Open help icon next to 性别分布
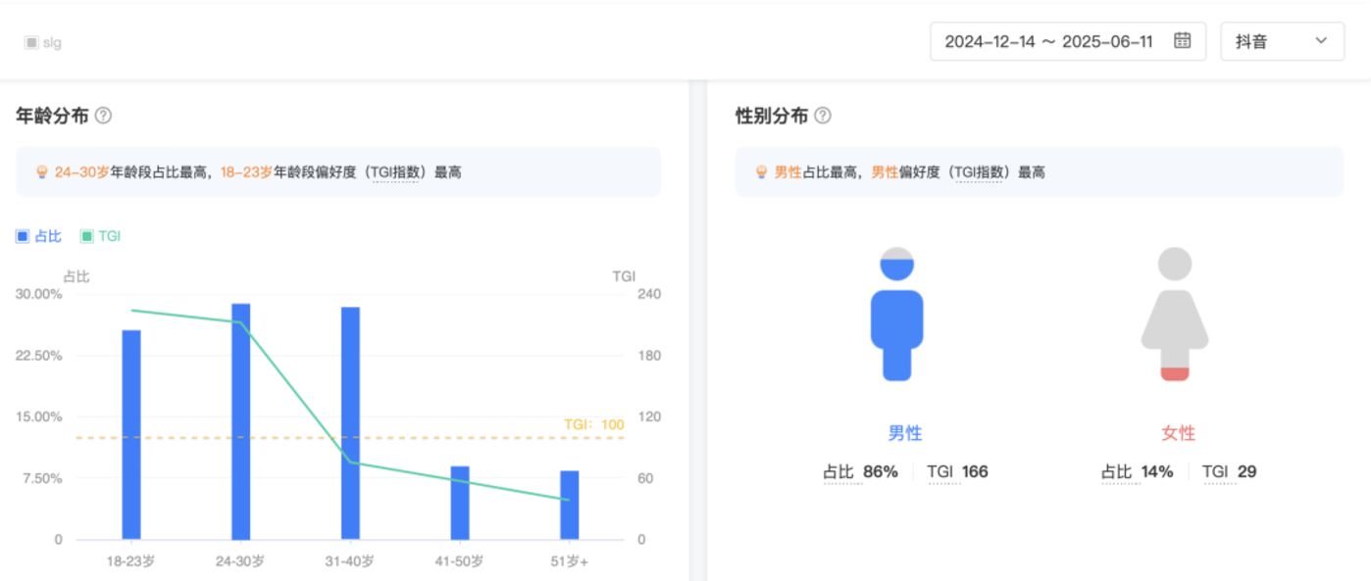The width and height of the screenshot is (1371, 581). pos(823,116)
